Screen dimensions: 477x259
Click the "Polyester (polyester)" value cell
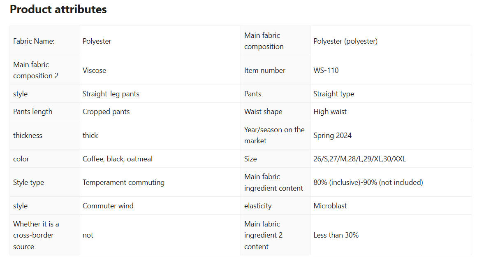[345, 41]
